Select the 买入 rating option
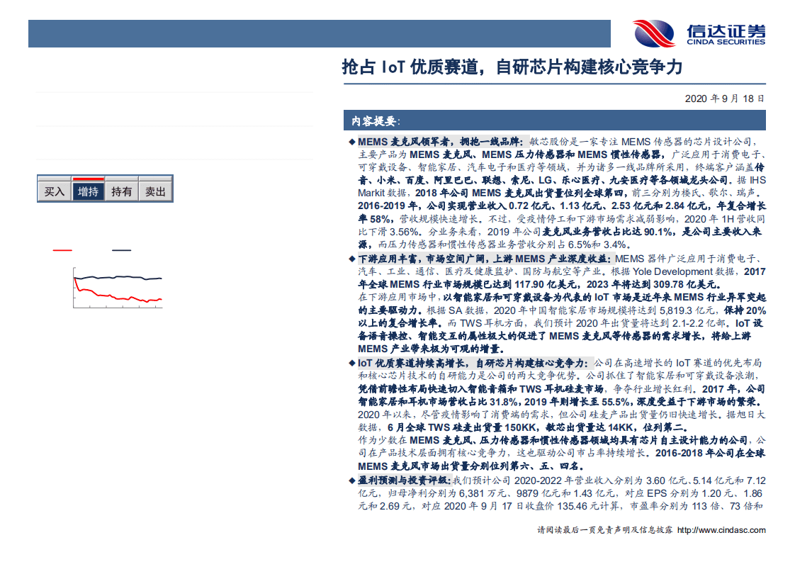The height and width of the screenshot is (562, 795). (55, 191)
